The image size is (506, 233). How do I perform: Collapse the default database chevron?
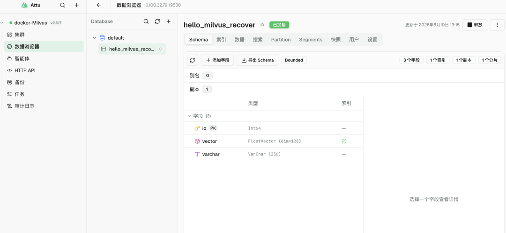pos(95,38)
